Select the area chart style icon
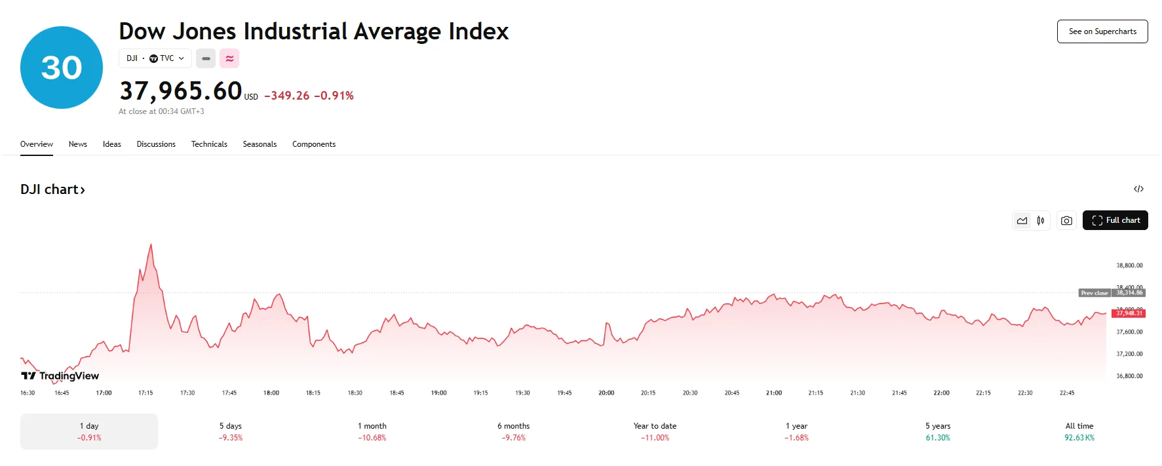This screenshot has height=466, width=1162. [1022, 220]
